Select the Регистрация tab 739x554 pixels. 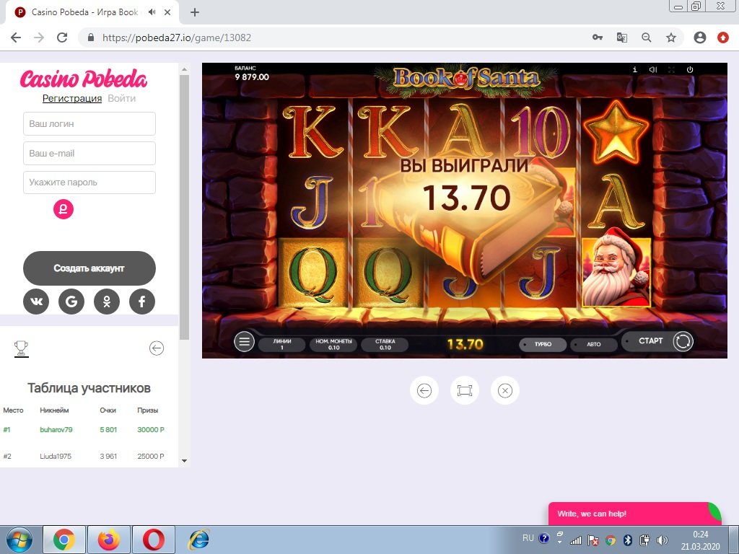click(x=72, y=98)
